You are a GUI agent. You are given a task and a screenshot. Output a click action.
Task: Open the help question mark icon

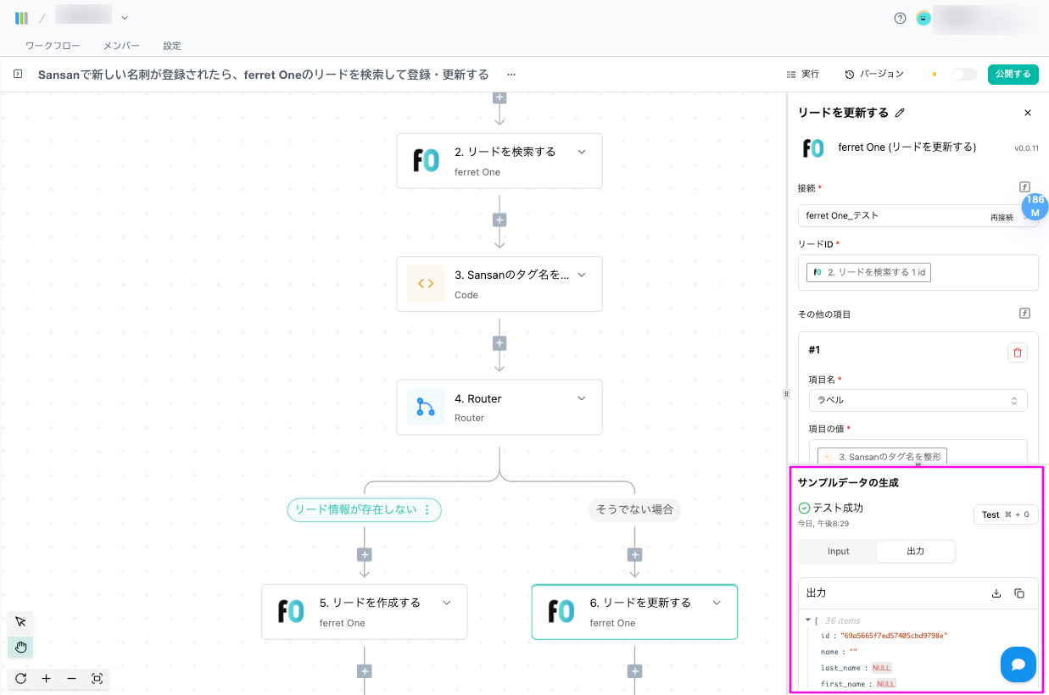(x=900, y=18)
